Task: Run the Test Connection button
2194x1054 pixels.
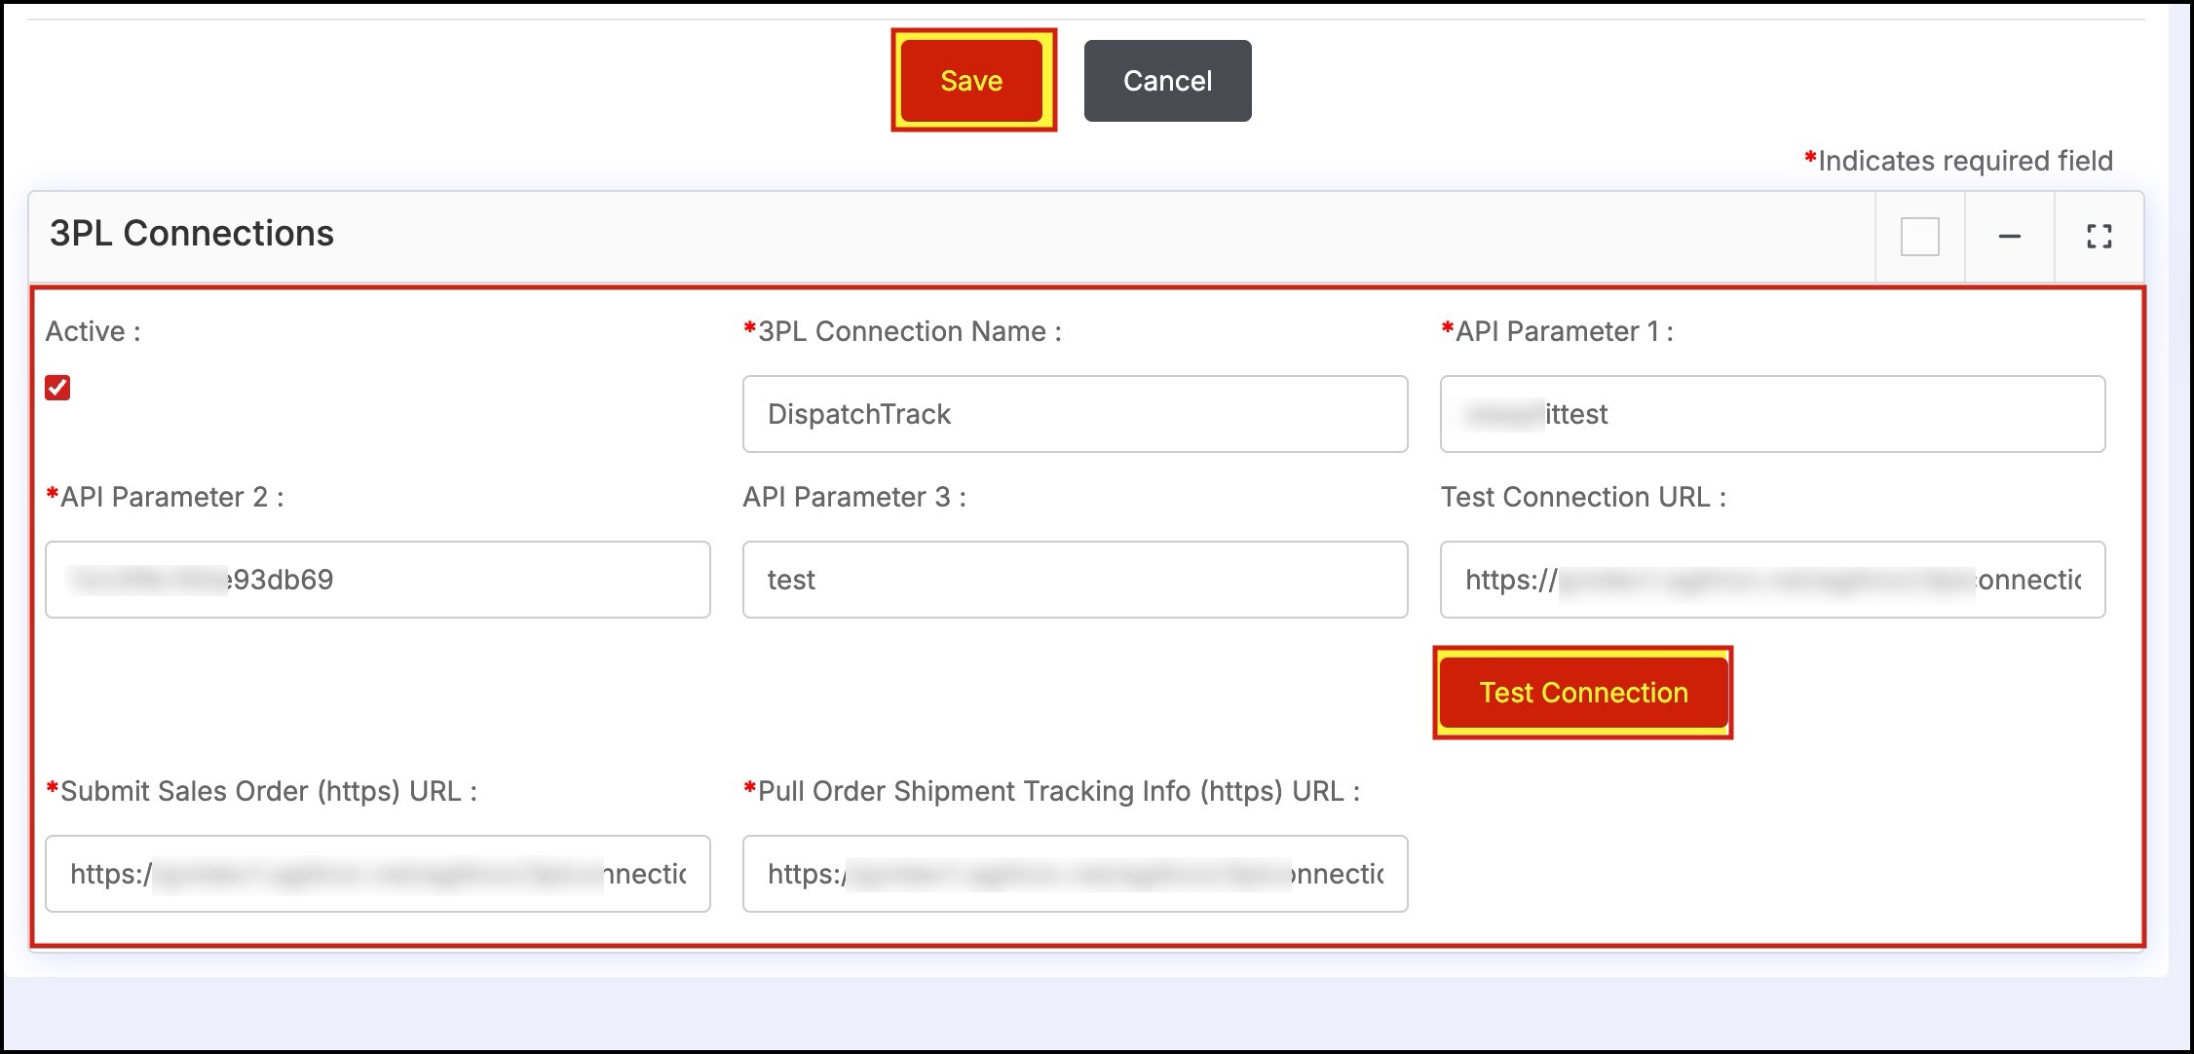Action: (1582, 693)
